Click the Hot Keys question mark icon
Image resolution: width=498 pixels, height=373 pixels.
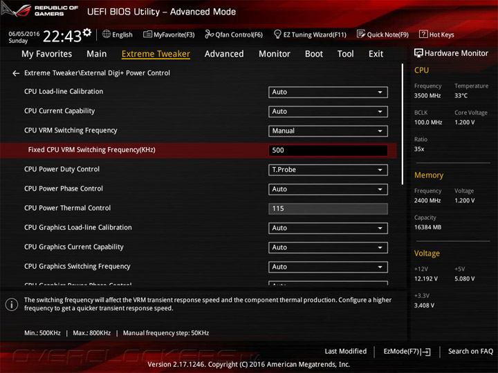pyautogui.click(x=423, y=34)
